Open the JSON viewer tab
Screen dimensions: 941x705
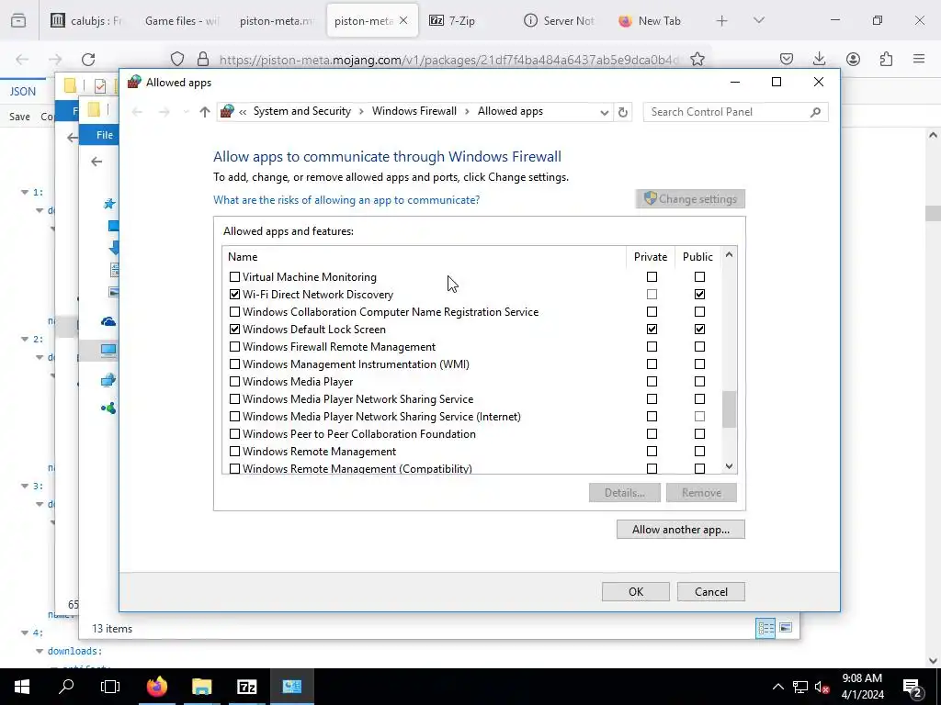tap(23, 92)
